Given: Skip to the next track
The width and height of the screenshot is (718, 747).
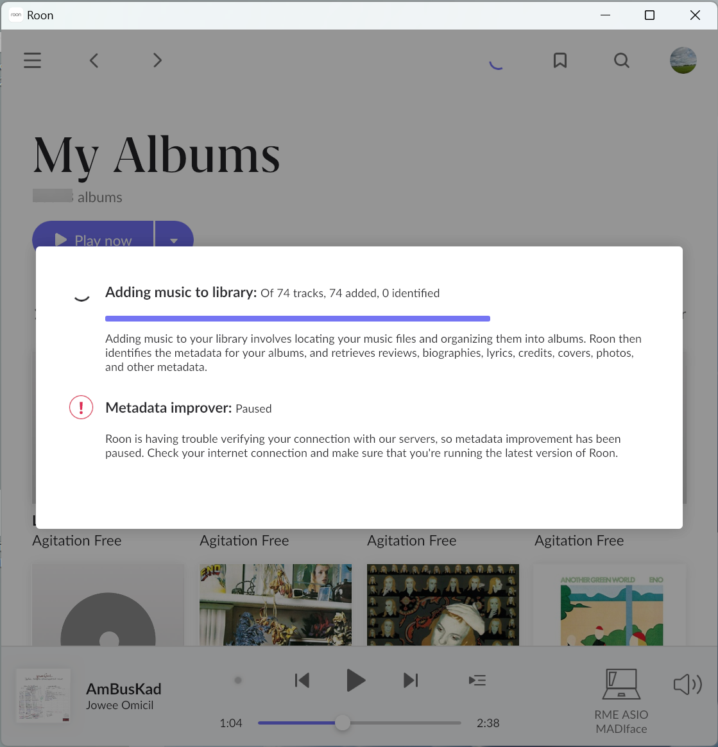Looking at the screenshot, I should (x=411, y=680).
